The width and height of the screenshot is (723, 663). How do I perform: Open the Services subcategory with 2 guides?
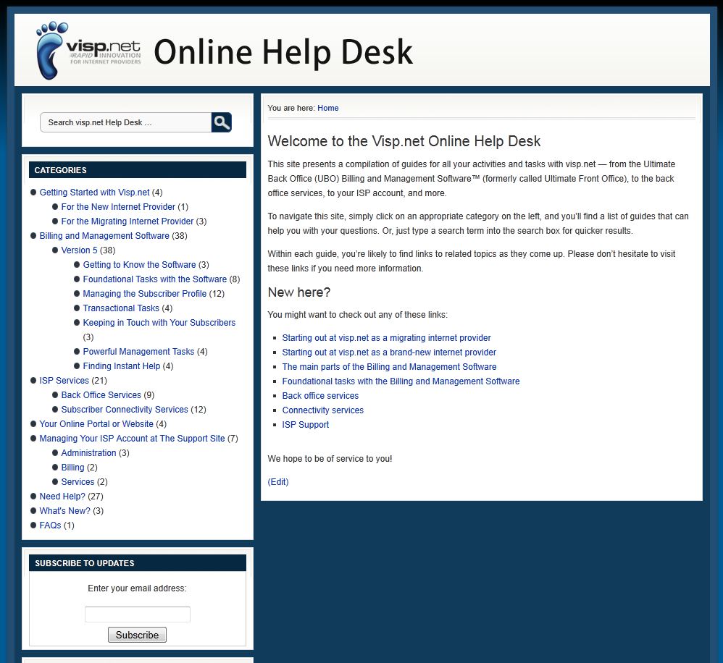[78, 482]
